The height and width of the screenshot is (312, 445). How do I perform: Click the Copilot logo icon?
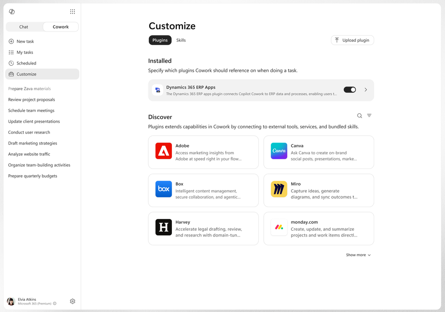[x=12, y=12]
